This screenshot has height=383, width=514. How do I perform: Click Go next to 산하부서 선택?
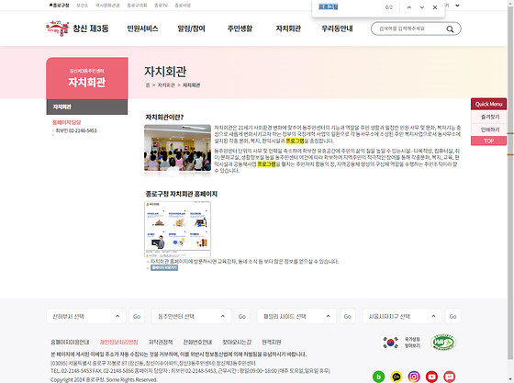(x=137, y=316)
